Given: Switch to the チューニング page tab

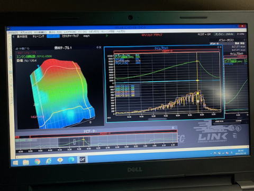Looking at the screenshot, I should (x=38, y=37).
